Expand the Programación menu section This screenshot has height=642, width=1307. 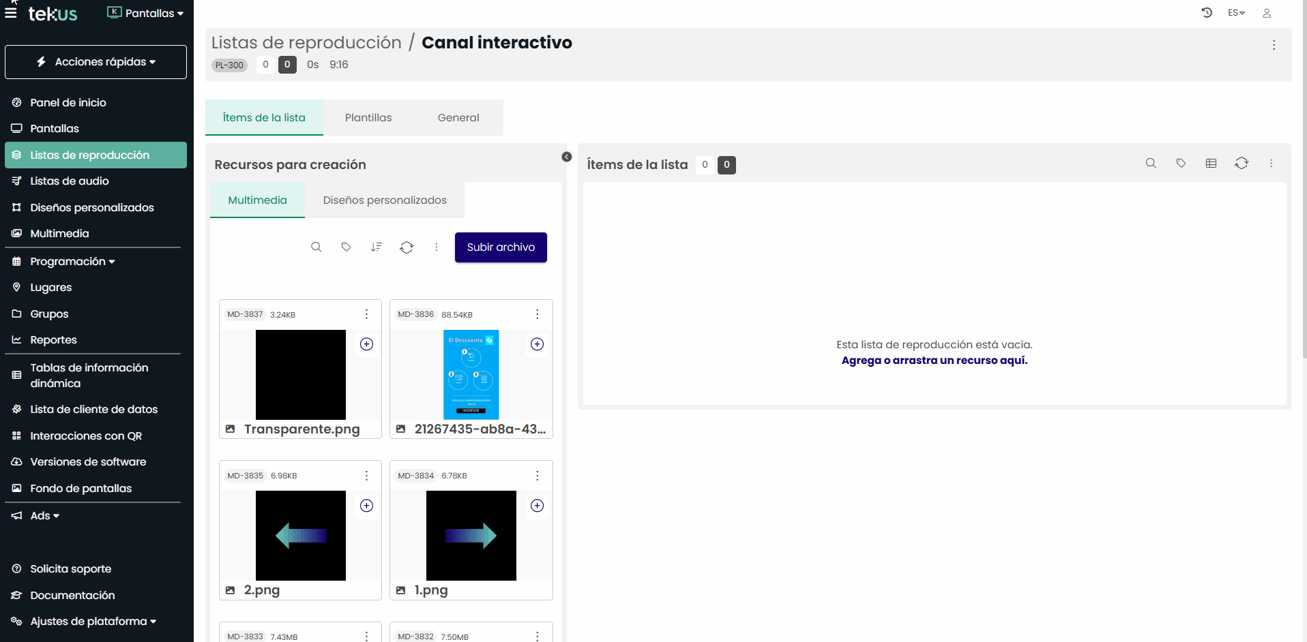[x=72, y=262]
